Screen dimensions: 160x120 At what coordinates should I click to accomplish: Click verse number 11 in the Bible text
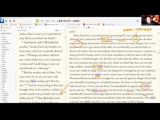click(x=22, y=42)
